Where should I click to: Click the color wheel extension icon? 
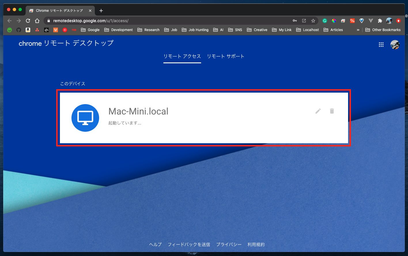point(334,21)
